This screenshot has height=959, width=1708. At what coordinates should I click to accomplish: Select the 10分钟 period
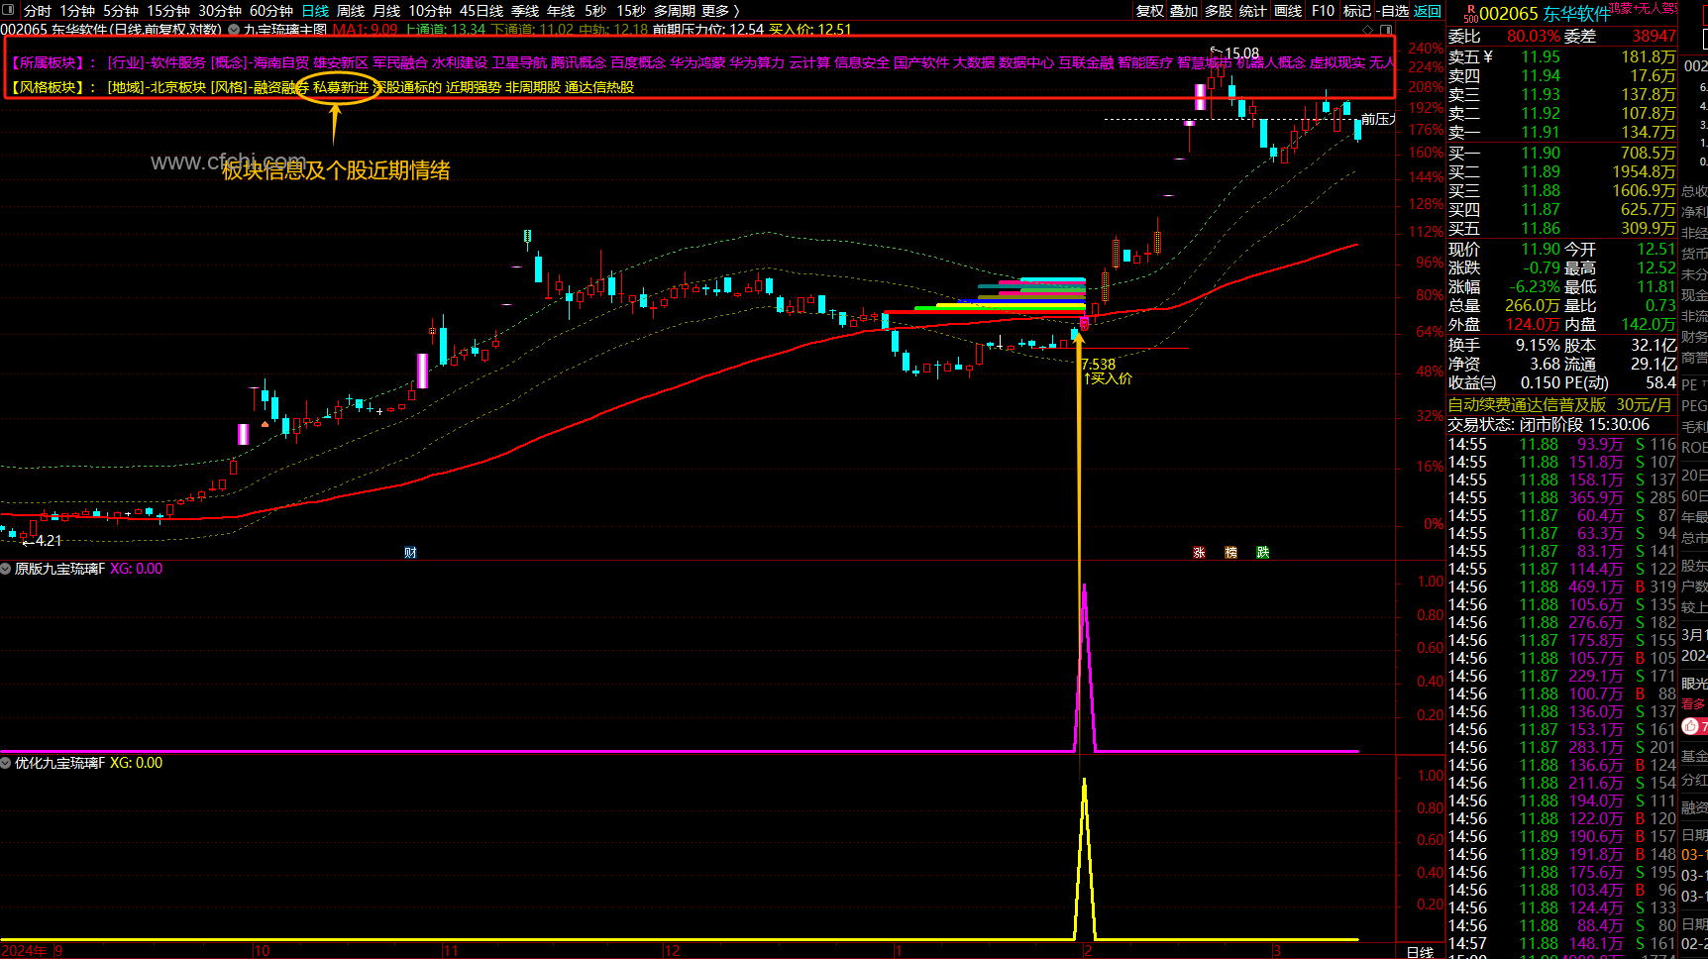(x=430, y=10)
